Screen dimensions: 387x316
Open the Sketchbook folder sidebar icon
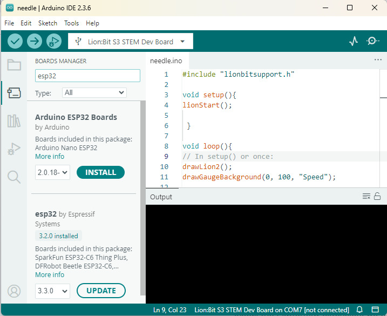pos(14,65)
